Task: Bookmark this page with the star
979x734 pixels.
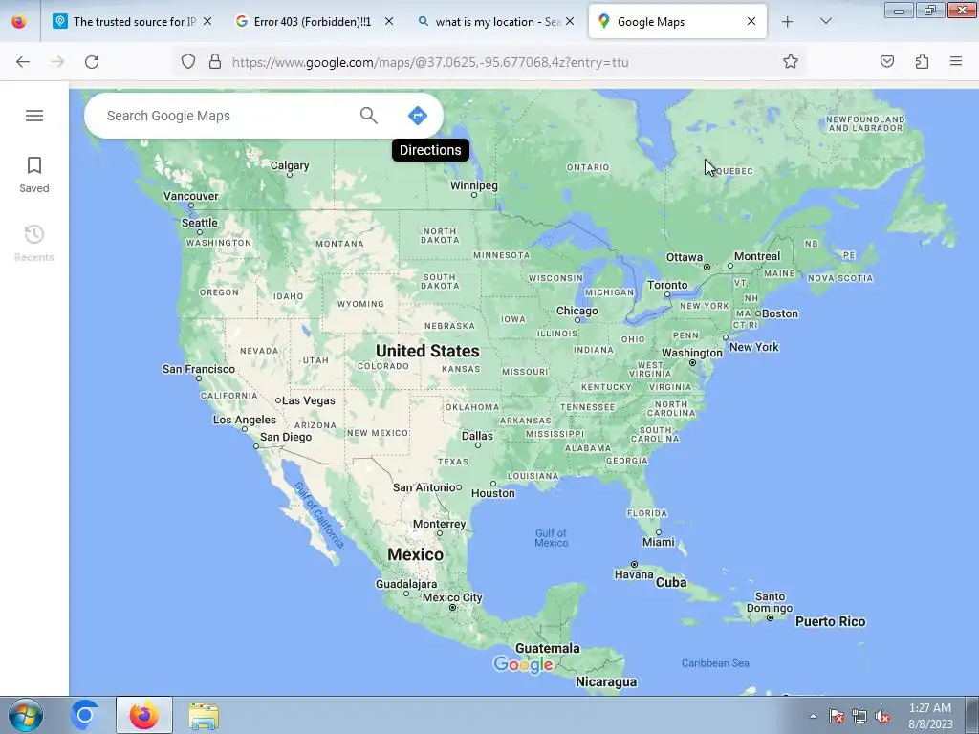Action: pyautogui.click(x=791, y=61)
